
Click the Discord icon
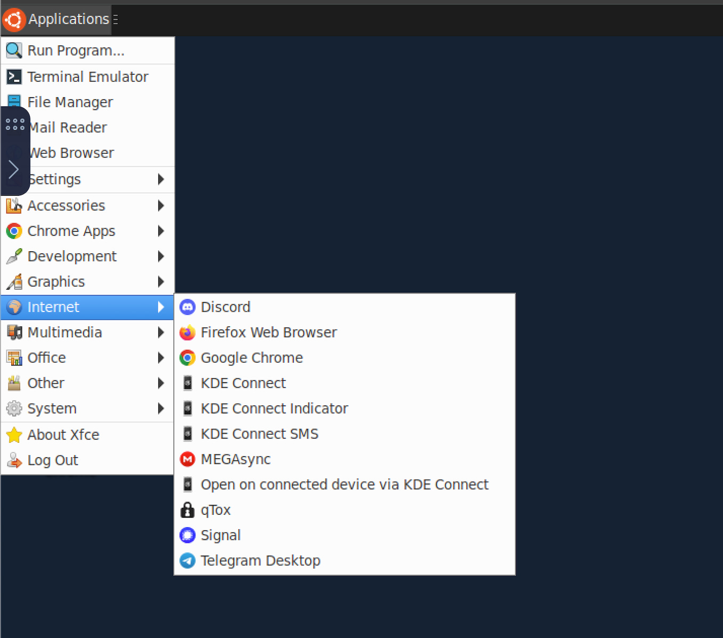188,307
